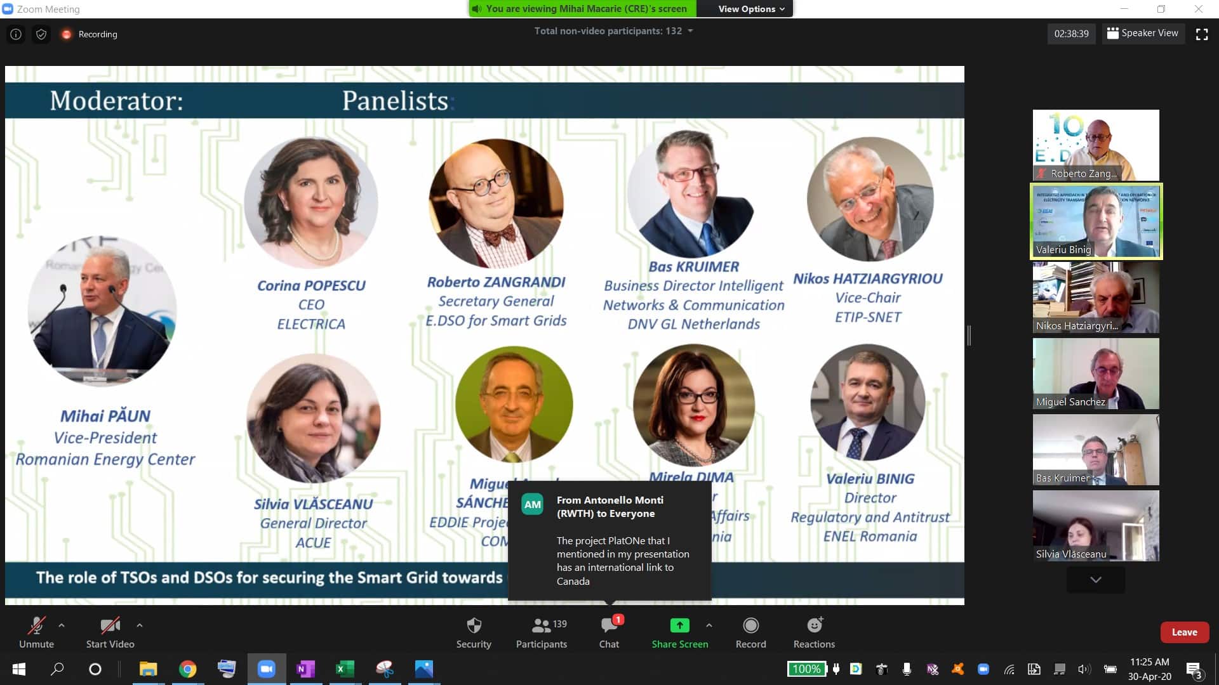Viewport: 1219px width, 685px height.
Task: Open Windows notification center
Action: [1194, 670]
